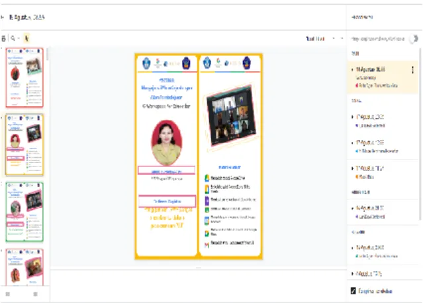Expand the currently highlighted version entry

352,70
